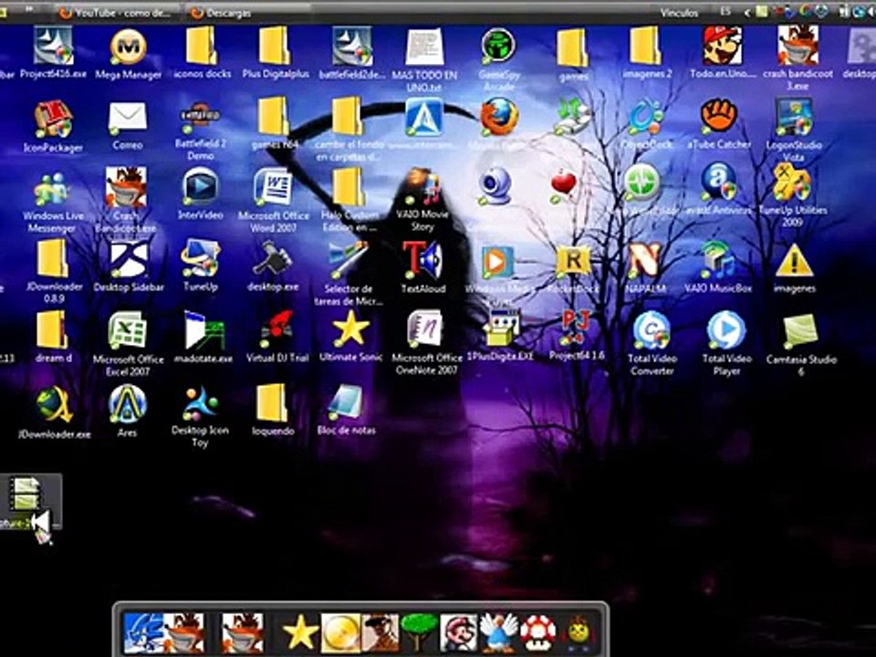Open avast! Antivirus icon
This screenshot has height=657, width=876.
click(719, 182)
